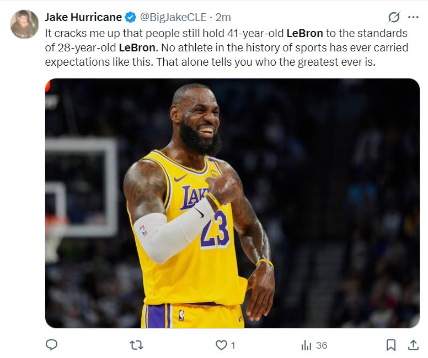Viewport: 428px width, 358px height.
Task: View post analytics bar-chart icon
Action: point(306,345)
